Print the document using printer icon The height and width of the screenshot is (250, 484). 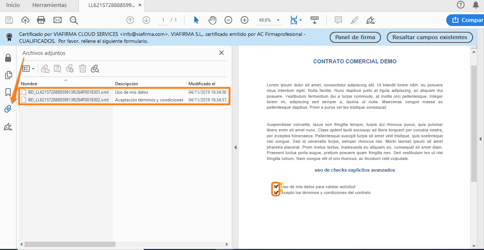click(x=41, y=20)
